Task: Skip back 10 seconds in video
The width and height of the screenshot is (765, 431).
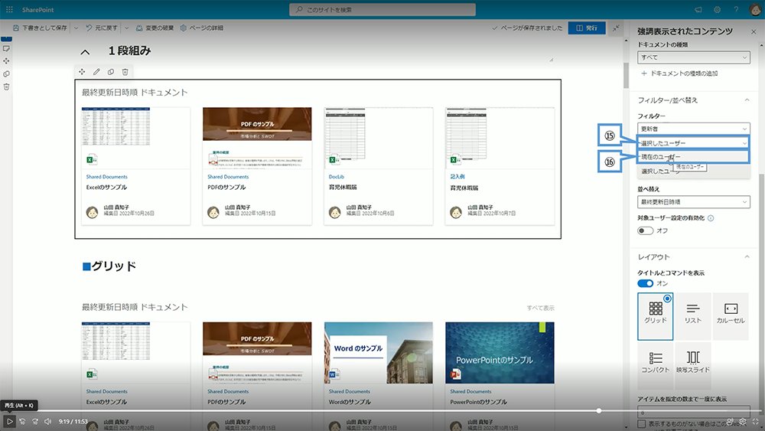Action: (x=22, y=421)
